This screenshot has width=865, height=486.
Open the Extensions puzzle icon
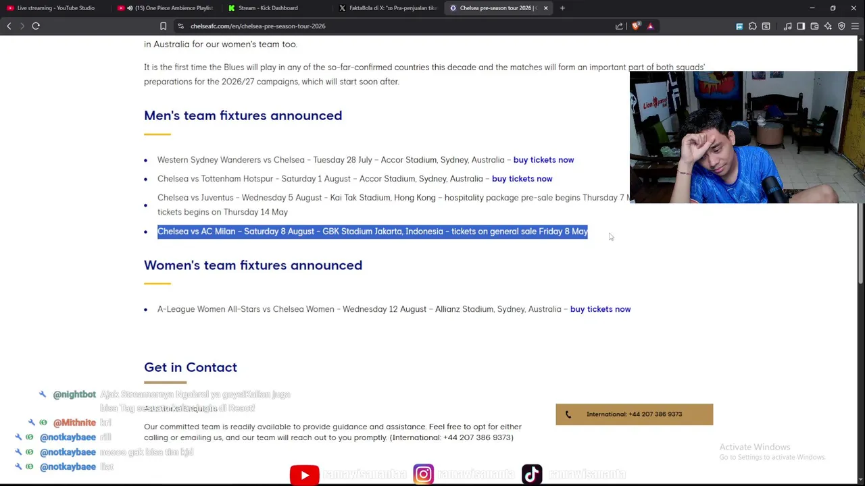[753, 26]
